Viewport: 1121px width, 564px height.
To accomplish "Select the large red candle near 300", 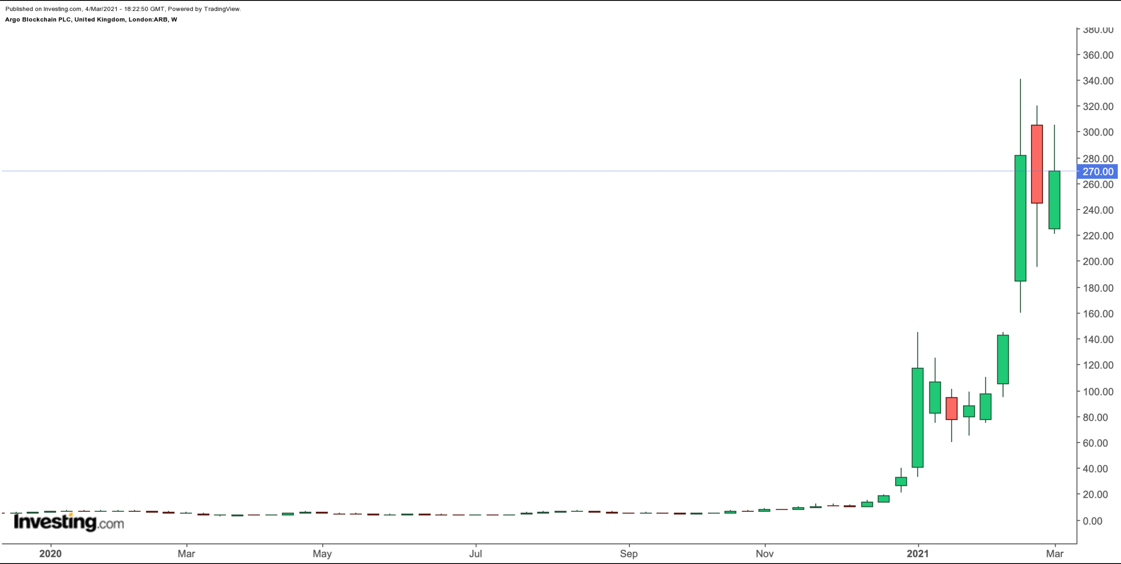I will 1037,164.
